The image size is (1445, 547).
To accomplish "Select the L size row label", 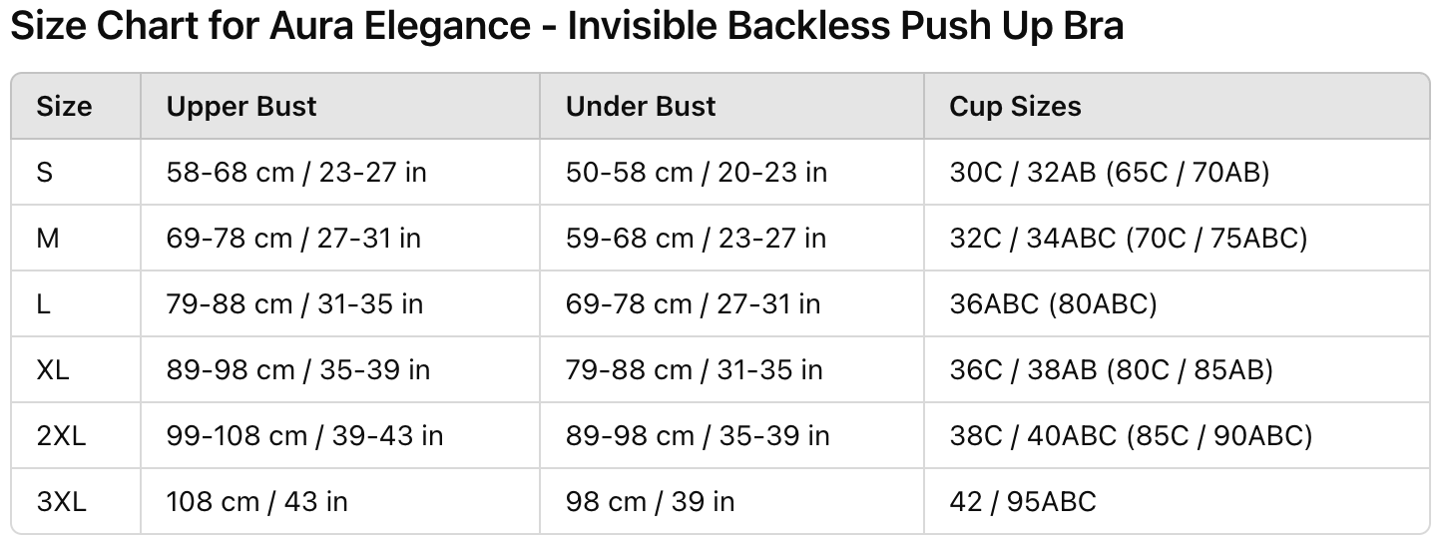I will (x=43, y=304).
